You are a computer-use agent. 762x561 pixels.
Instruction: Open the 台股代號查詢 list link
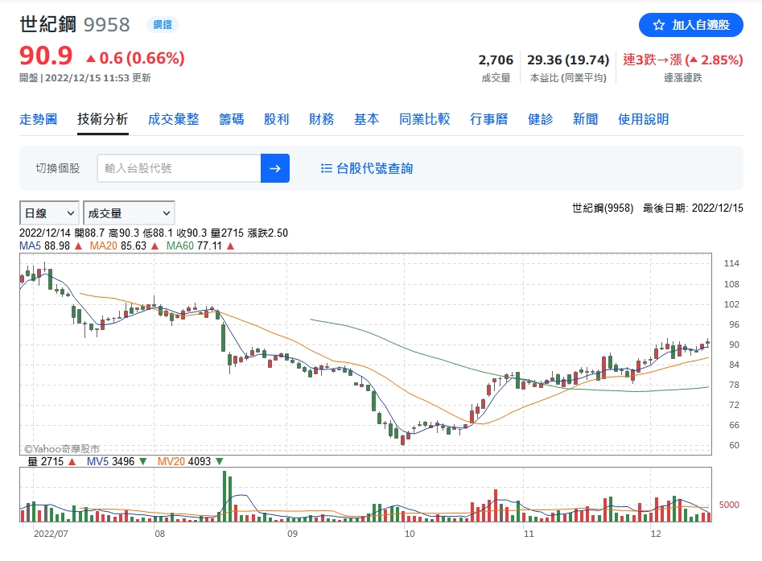pyautogui.click(x=367, y=168)
